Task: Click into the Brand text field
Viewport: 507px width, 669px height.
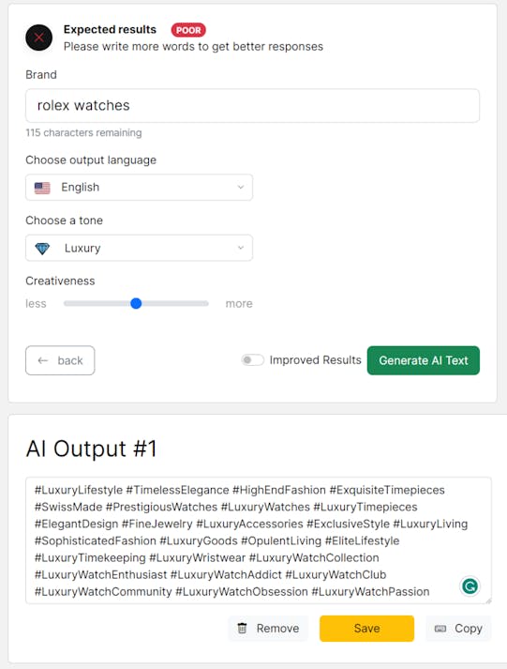Action: coord(252,106)
